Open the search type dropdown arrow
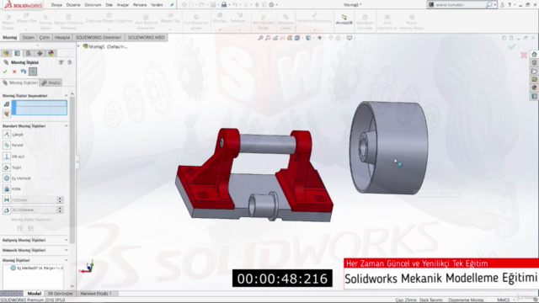 (x=495, y=5)
